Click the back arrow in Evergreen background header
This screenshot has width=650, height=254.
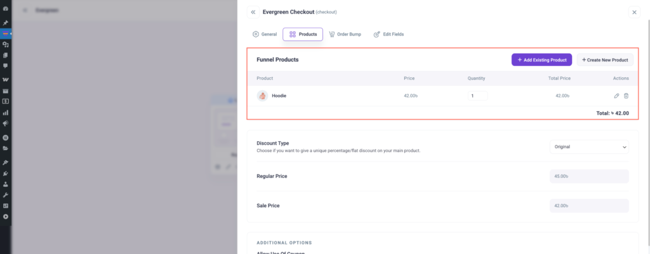point(25,10)
